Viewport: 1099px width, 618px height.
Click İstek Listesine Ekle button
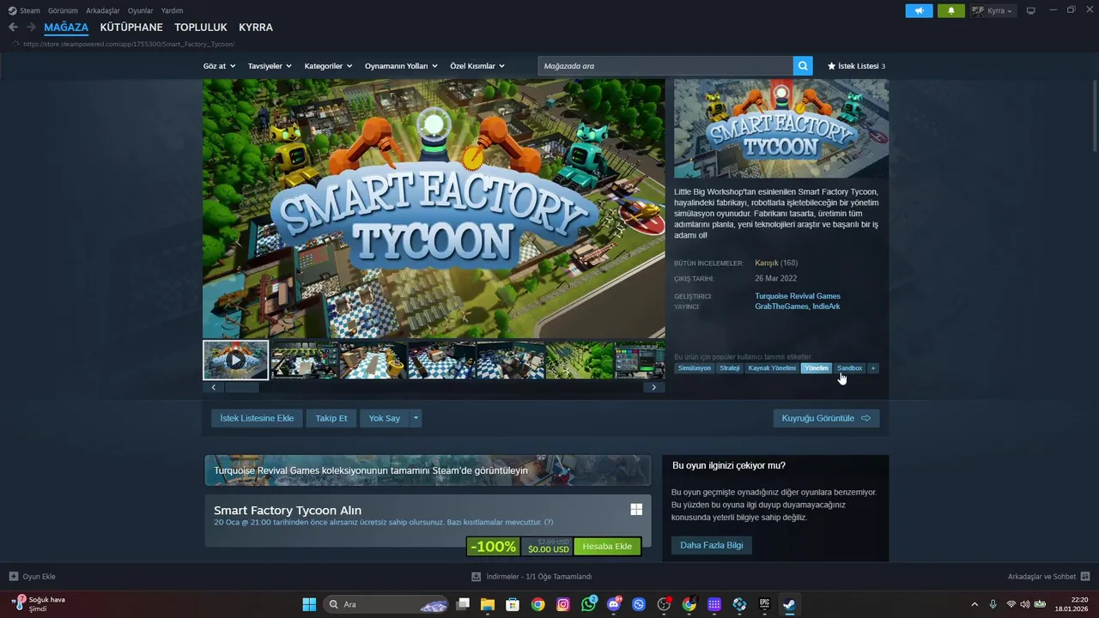257,418
